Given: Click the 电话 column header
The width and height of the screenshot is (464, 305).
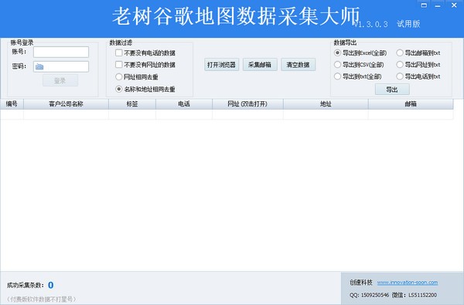Looking at the screenshot, I should (x=184, y=104).
